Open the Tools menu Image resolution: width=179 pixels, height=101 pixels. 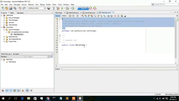(x=60, y=4)
